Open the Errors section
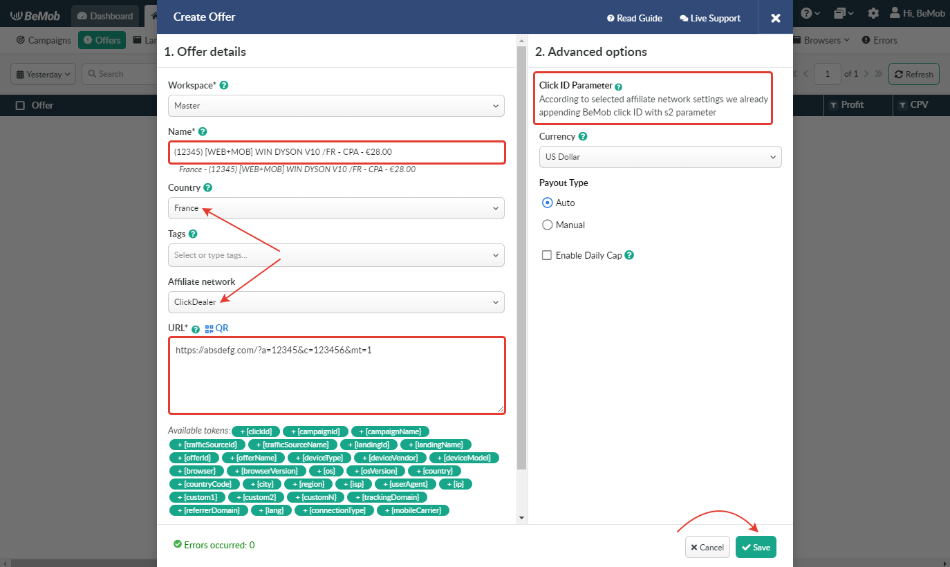This screenshot has width=950, height=567. point(879,40)
